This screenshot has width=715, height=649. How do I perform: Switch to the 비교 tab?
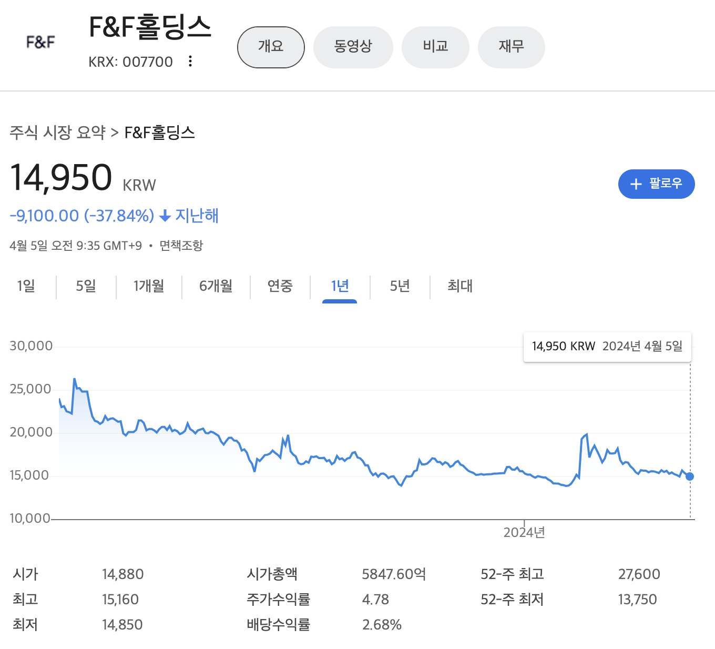pos(435,47)
